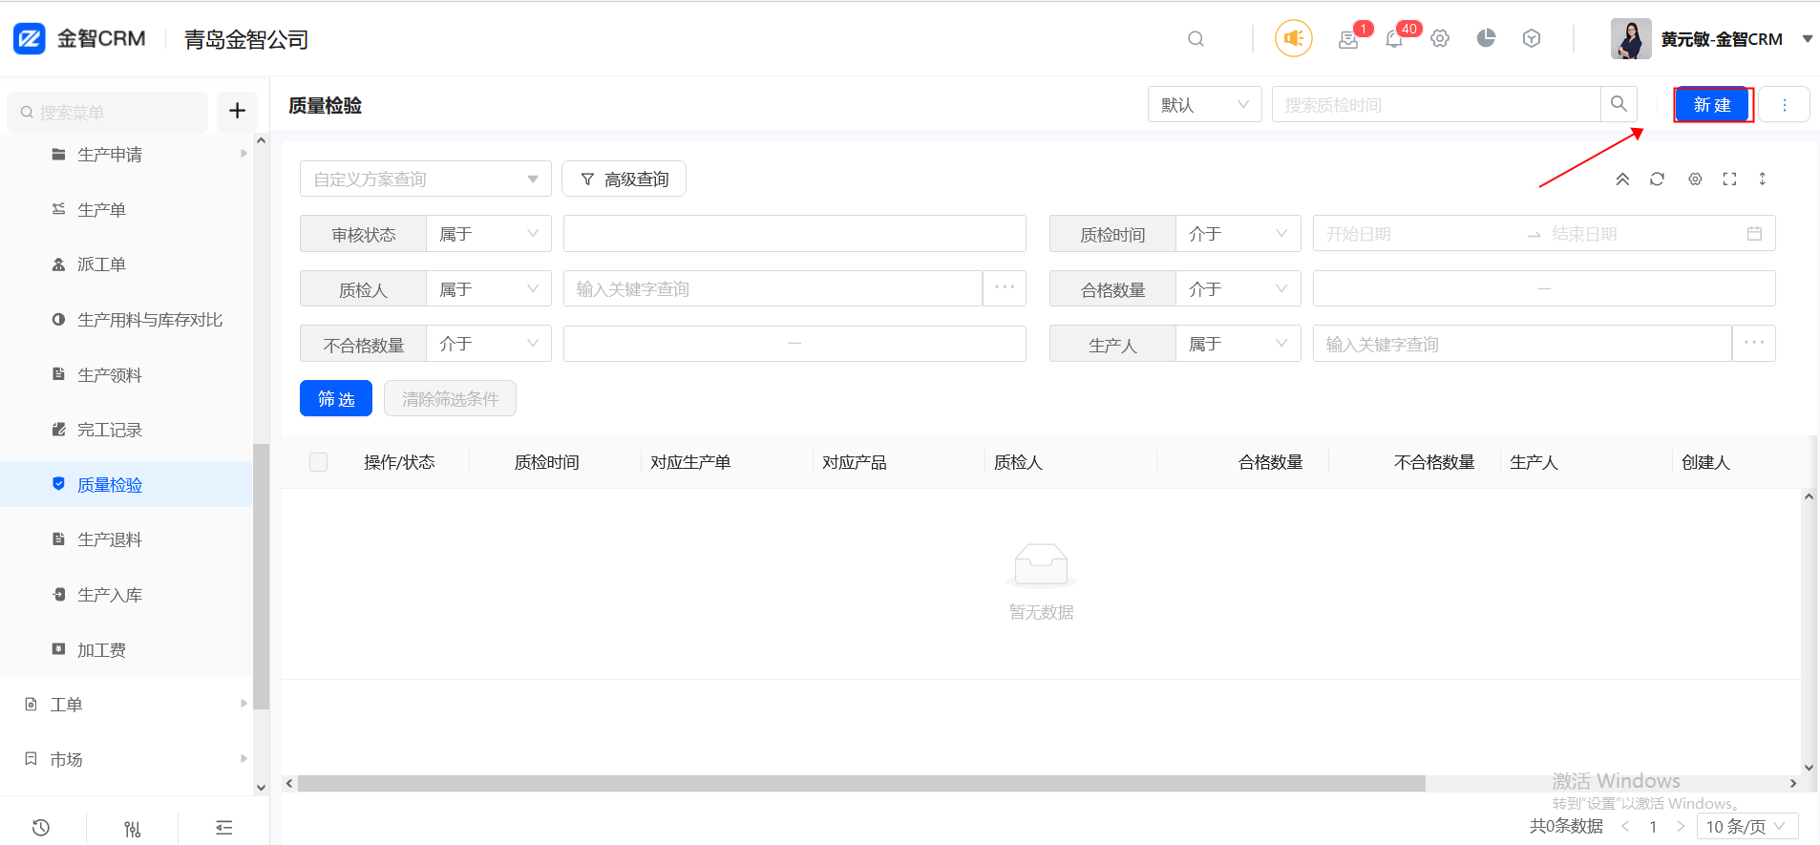The height and width of the screenshot is (845, 1820).
Task: Click the 高级查询 button
Action: coord(624,180)
